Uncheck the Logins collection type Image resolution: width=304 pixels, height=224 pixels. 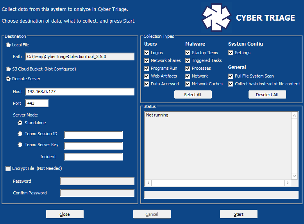coord(147,53)
